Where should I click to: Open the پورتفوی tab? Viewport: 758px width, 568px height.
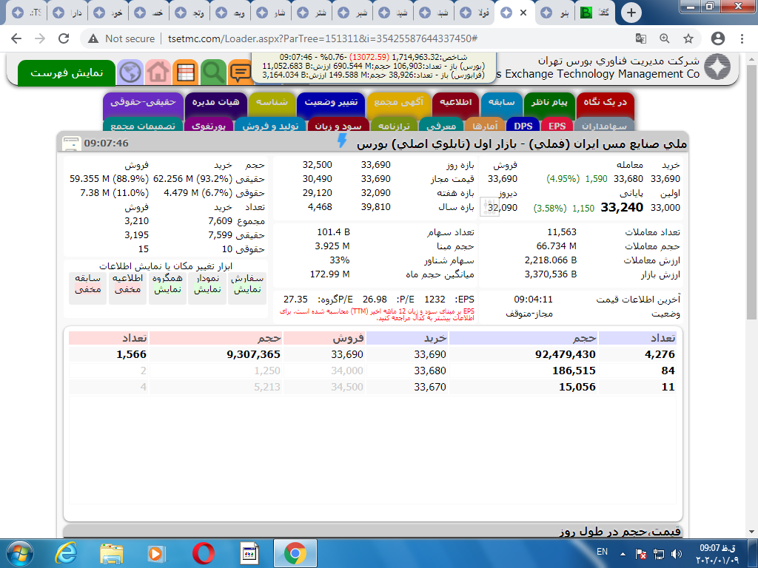coord(209,125)
